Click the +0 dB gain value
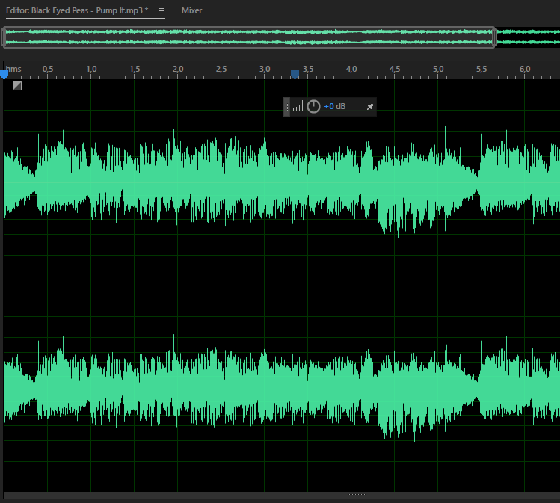 [x=334, y=107]
